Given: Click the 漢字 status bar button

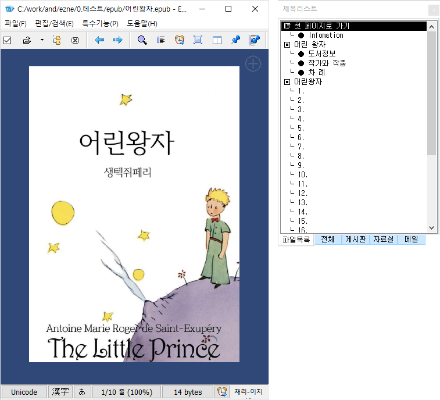Looking at the screenshot, I should (60, 392).
